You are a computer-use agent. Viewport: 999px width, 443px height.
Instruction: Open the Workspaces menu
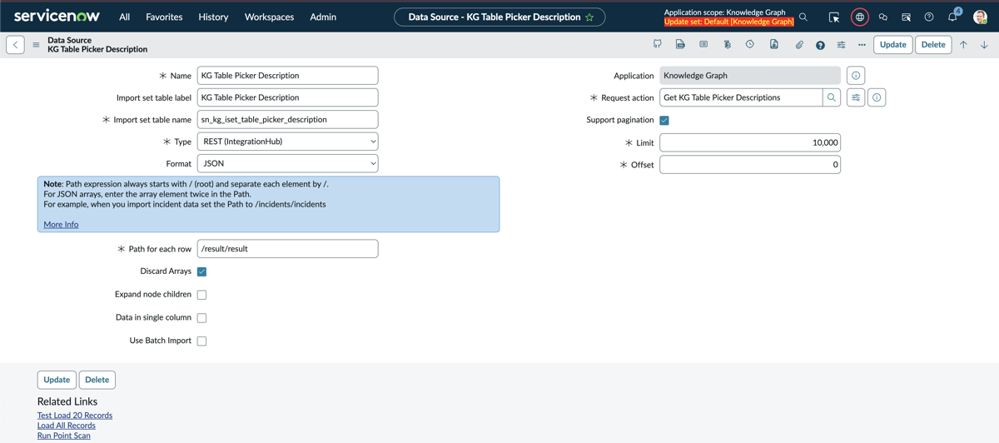[x=269, y=17]
